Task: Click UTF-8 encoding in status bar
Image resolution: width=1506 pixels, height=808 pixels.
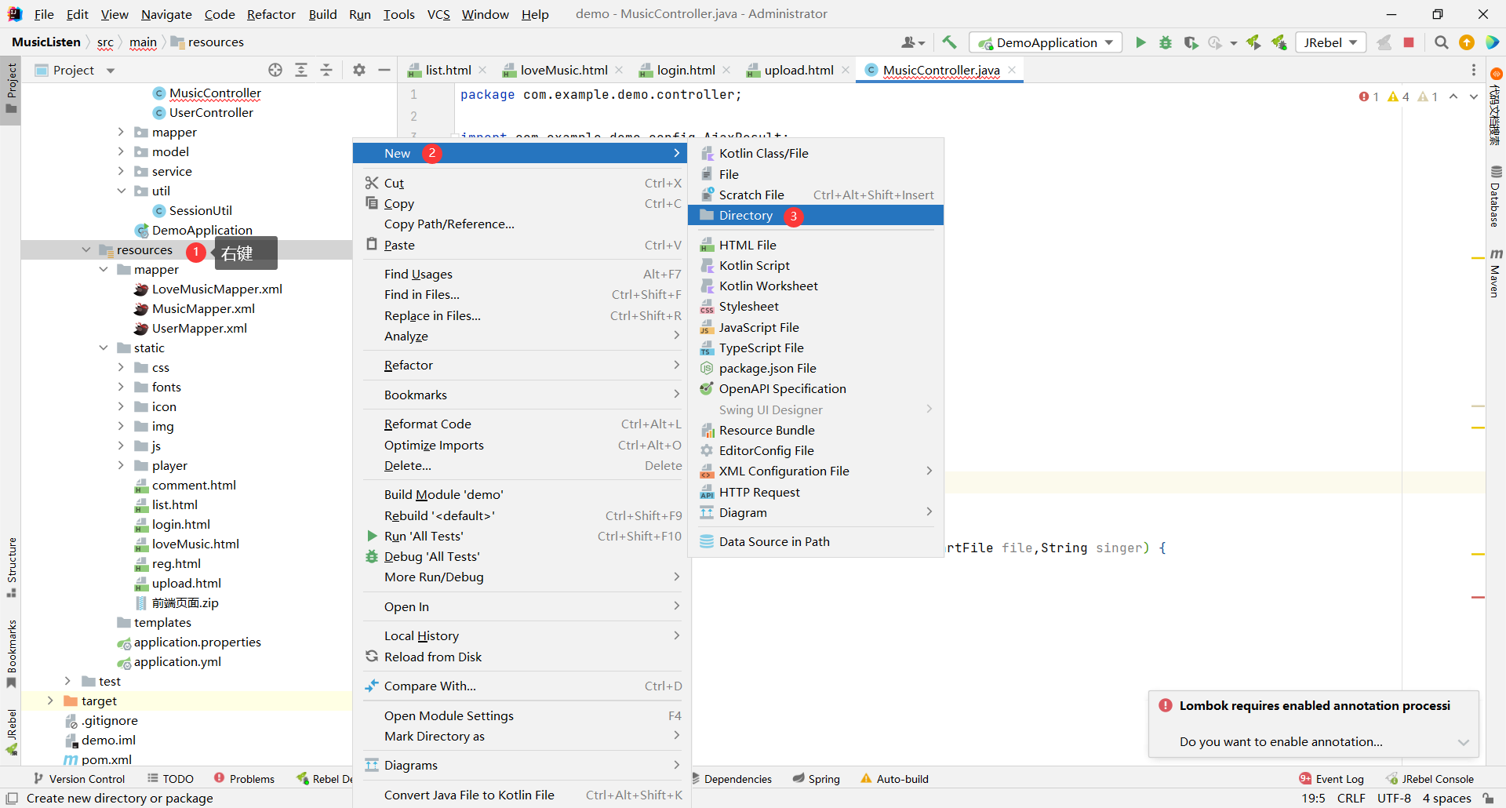Action: 1394,798
